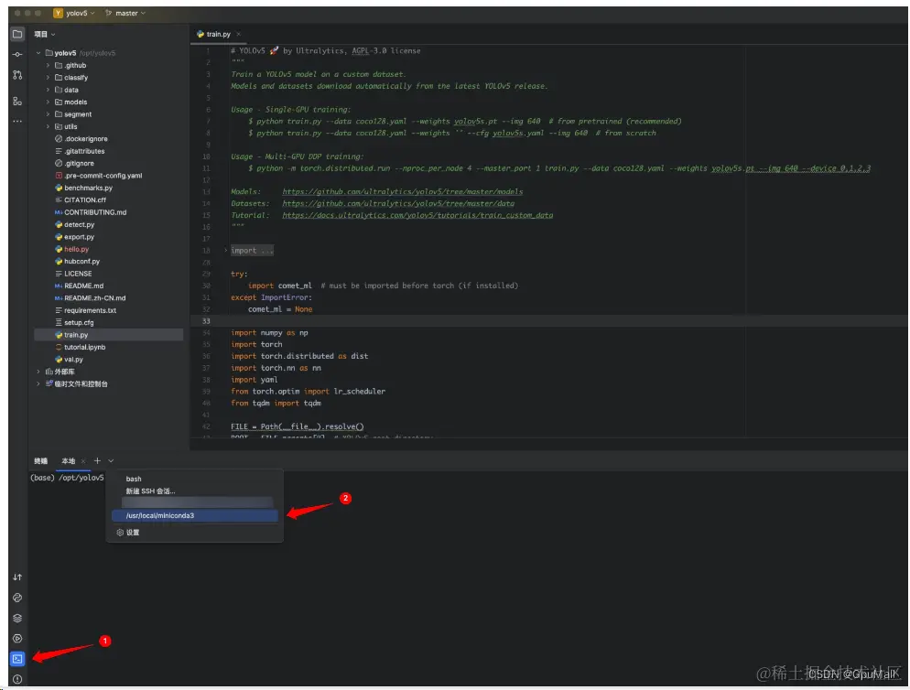Click the settings gear in terminal popup

tap(120, 533)
